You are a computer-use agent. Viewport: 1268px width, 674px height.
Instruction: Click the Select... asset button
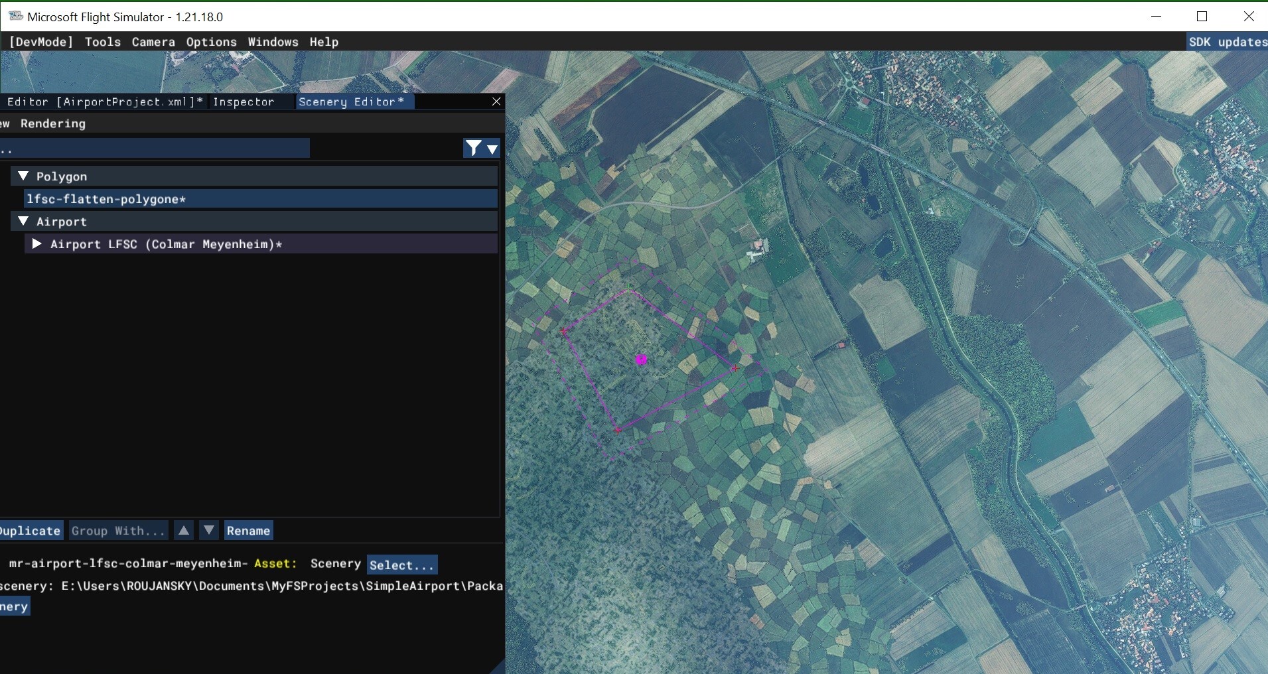click(x=402, y=565)
